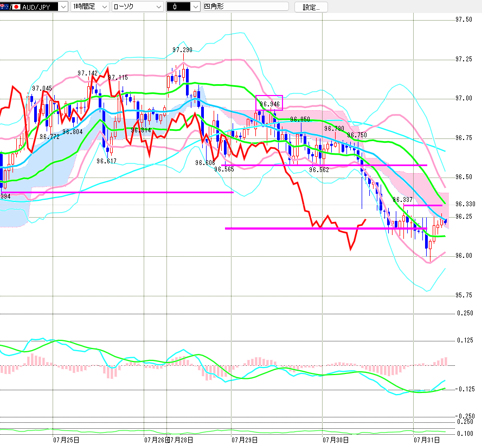Click the 97.290 high price label
Viewport: 482px width, 444px height.
(182, 50)
